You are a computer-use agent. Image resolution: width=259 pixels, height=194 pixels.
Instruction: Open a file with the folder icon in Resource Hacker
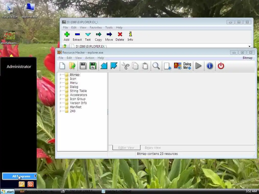coord(72,66)
